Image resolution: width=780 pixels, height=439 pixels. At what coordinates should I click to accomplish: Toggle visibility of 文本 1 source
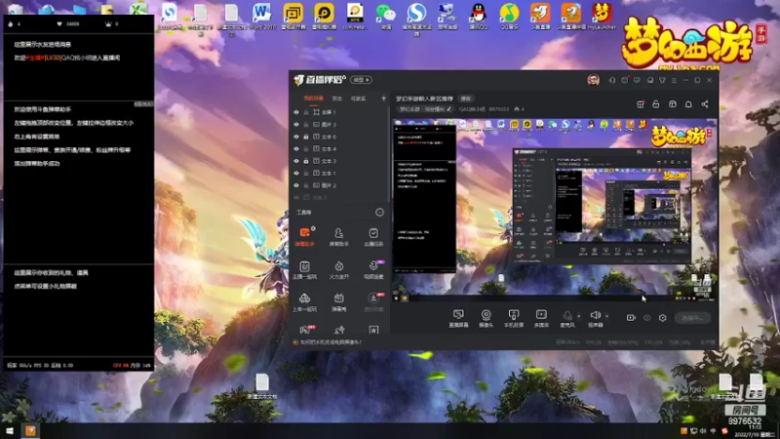pyautogui.click(x=296, y=174)
